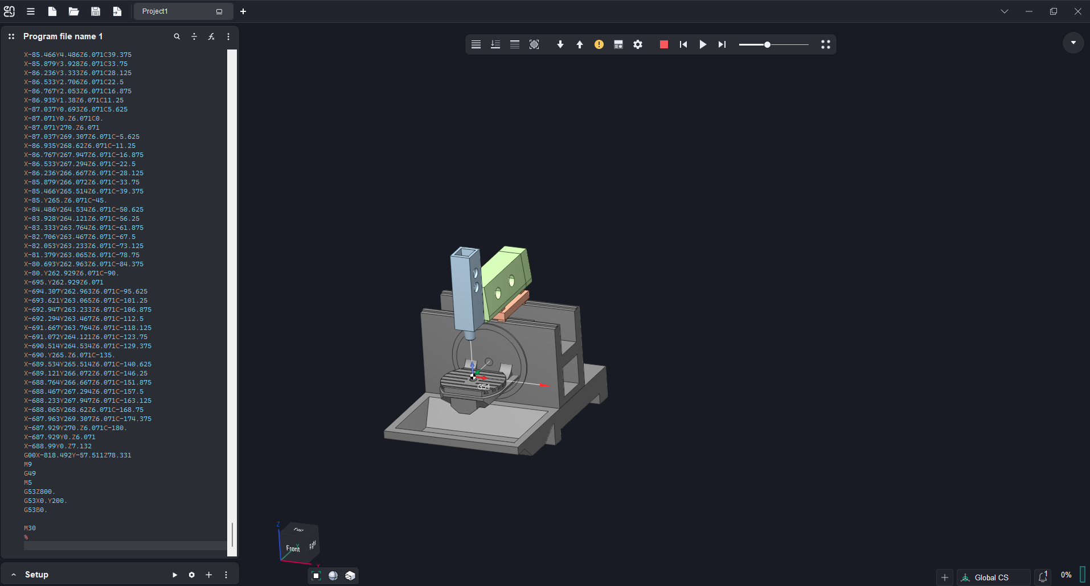
Task: Click the notification bell icon
Action: pos(1043,577)
